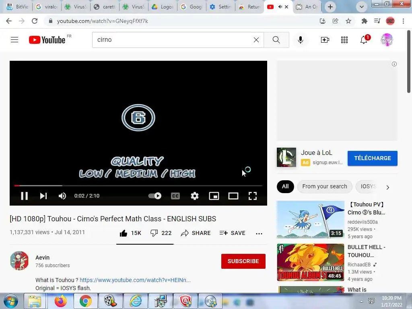
Task: Open the Windows Start menu
Action: (10, 301)
